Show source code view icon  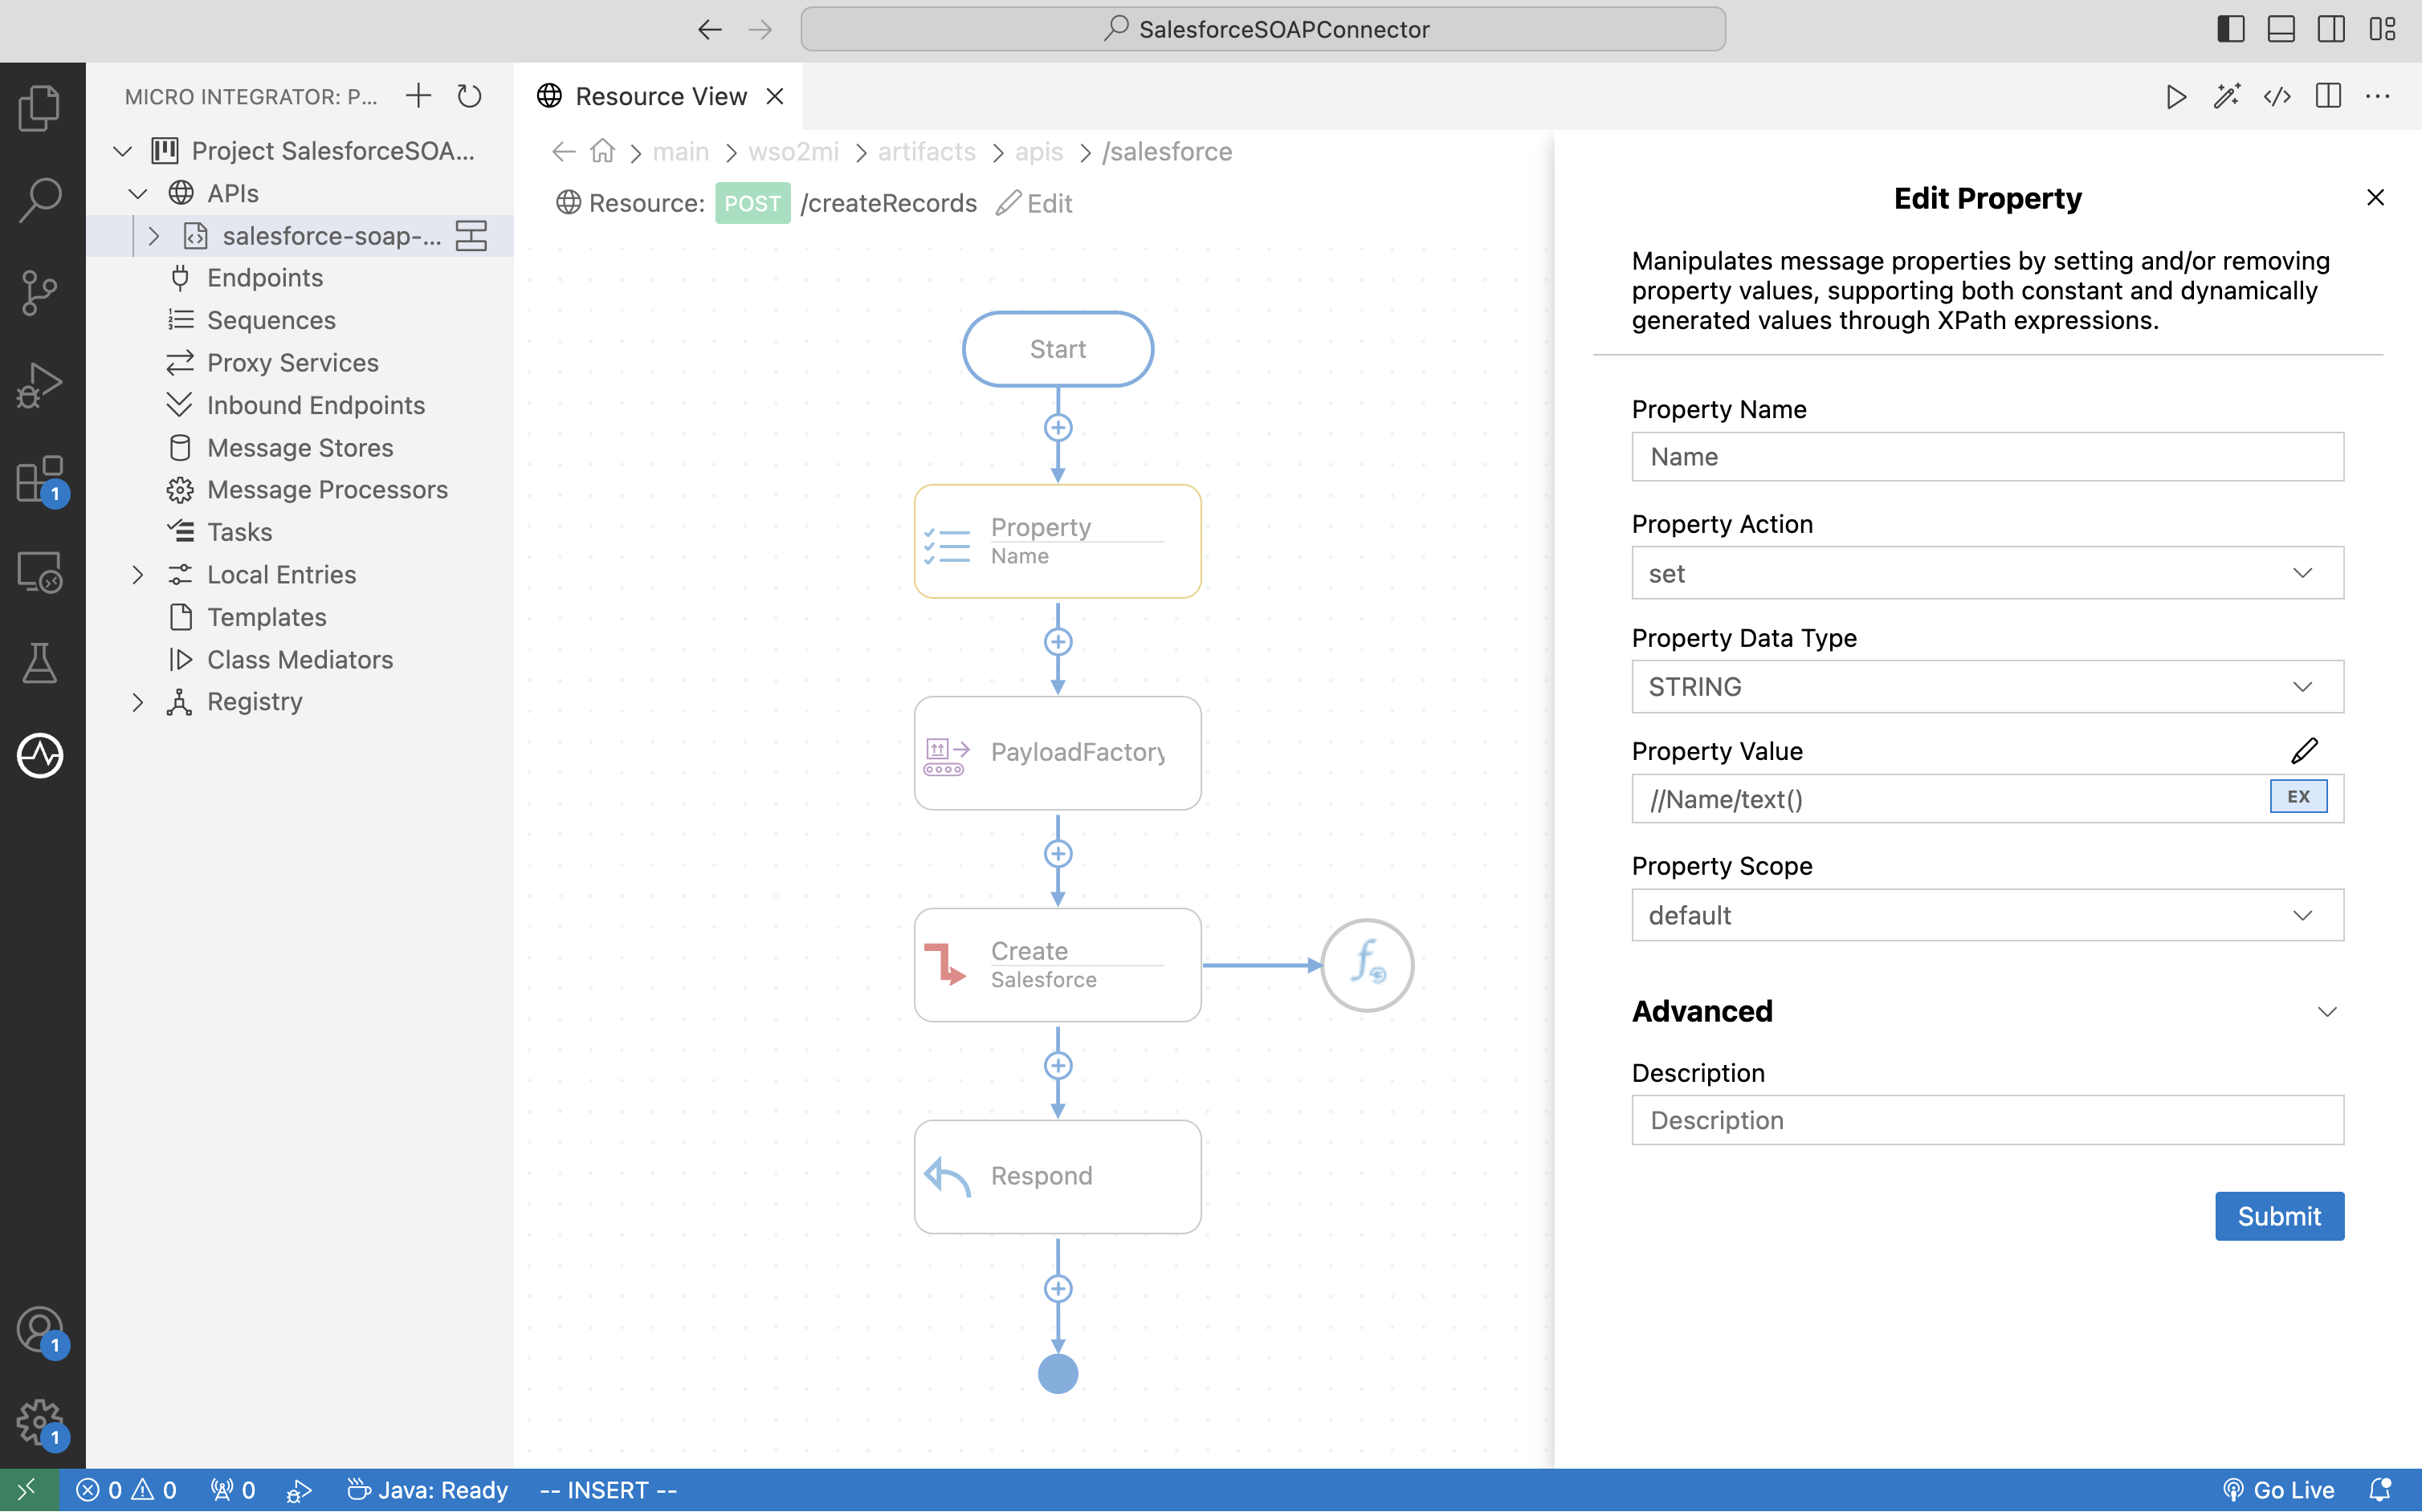click(x=2277, y=96)
